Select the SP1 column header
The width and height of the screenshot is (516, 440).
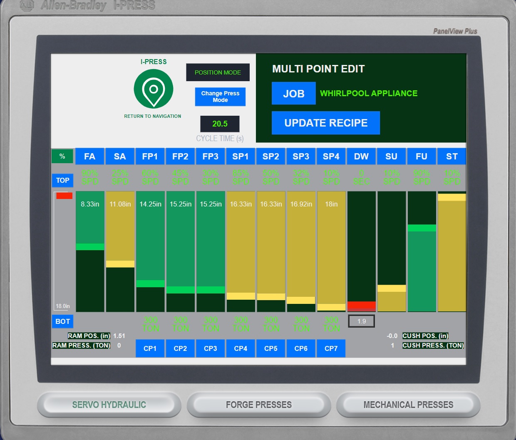[x=241, y=157]
